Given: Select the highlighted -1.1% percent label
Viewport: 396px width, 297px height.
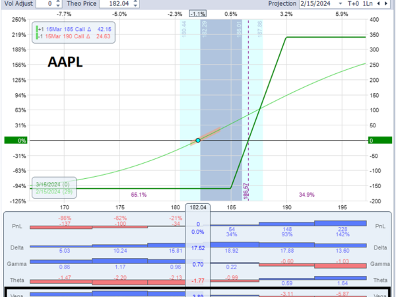Looking at the screenshot, I should point(197,14).
